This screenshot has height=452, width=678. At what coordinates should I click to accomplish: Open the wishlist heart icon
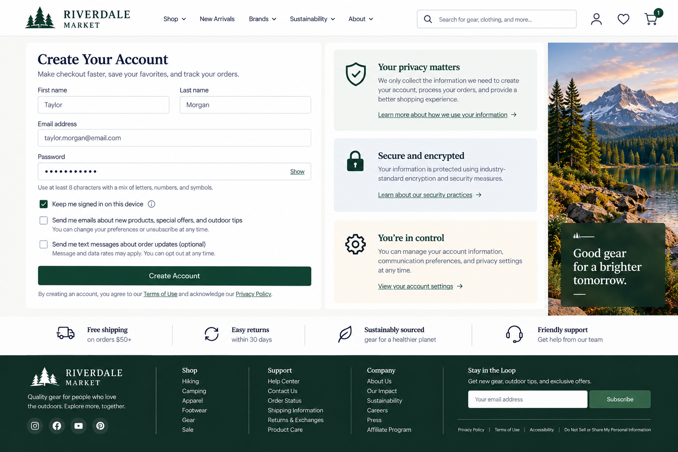[623, 19]
